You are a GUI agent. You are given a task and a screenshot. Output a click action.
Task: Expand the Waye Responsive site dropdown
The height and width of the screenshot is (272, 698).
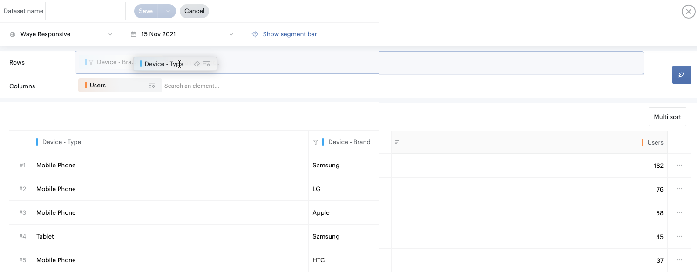[110, 34]
